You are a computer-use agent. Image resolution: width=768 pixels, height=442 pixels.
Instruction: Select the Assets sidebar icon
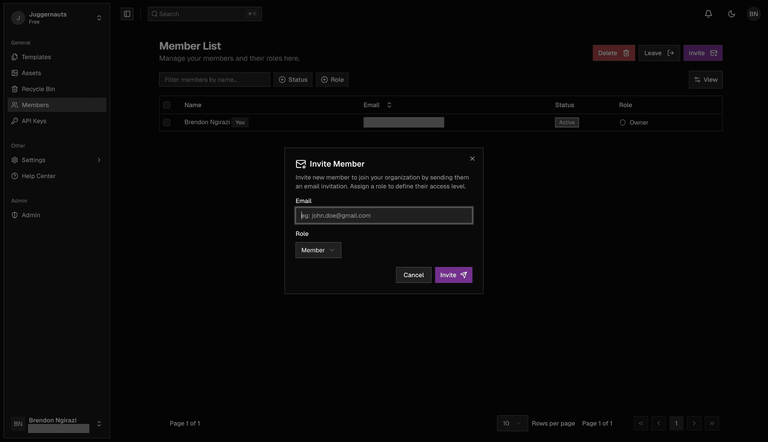[15, 73]
